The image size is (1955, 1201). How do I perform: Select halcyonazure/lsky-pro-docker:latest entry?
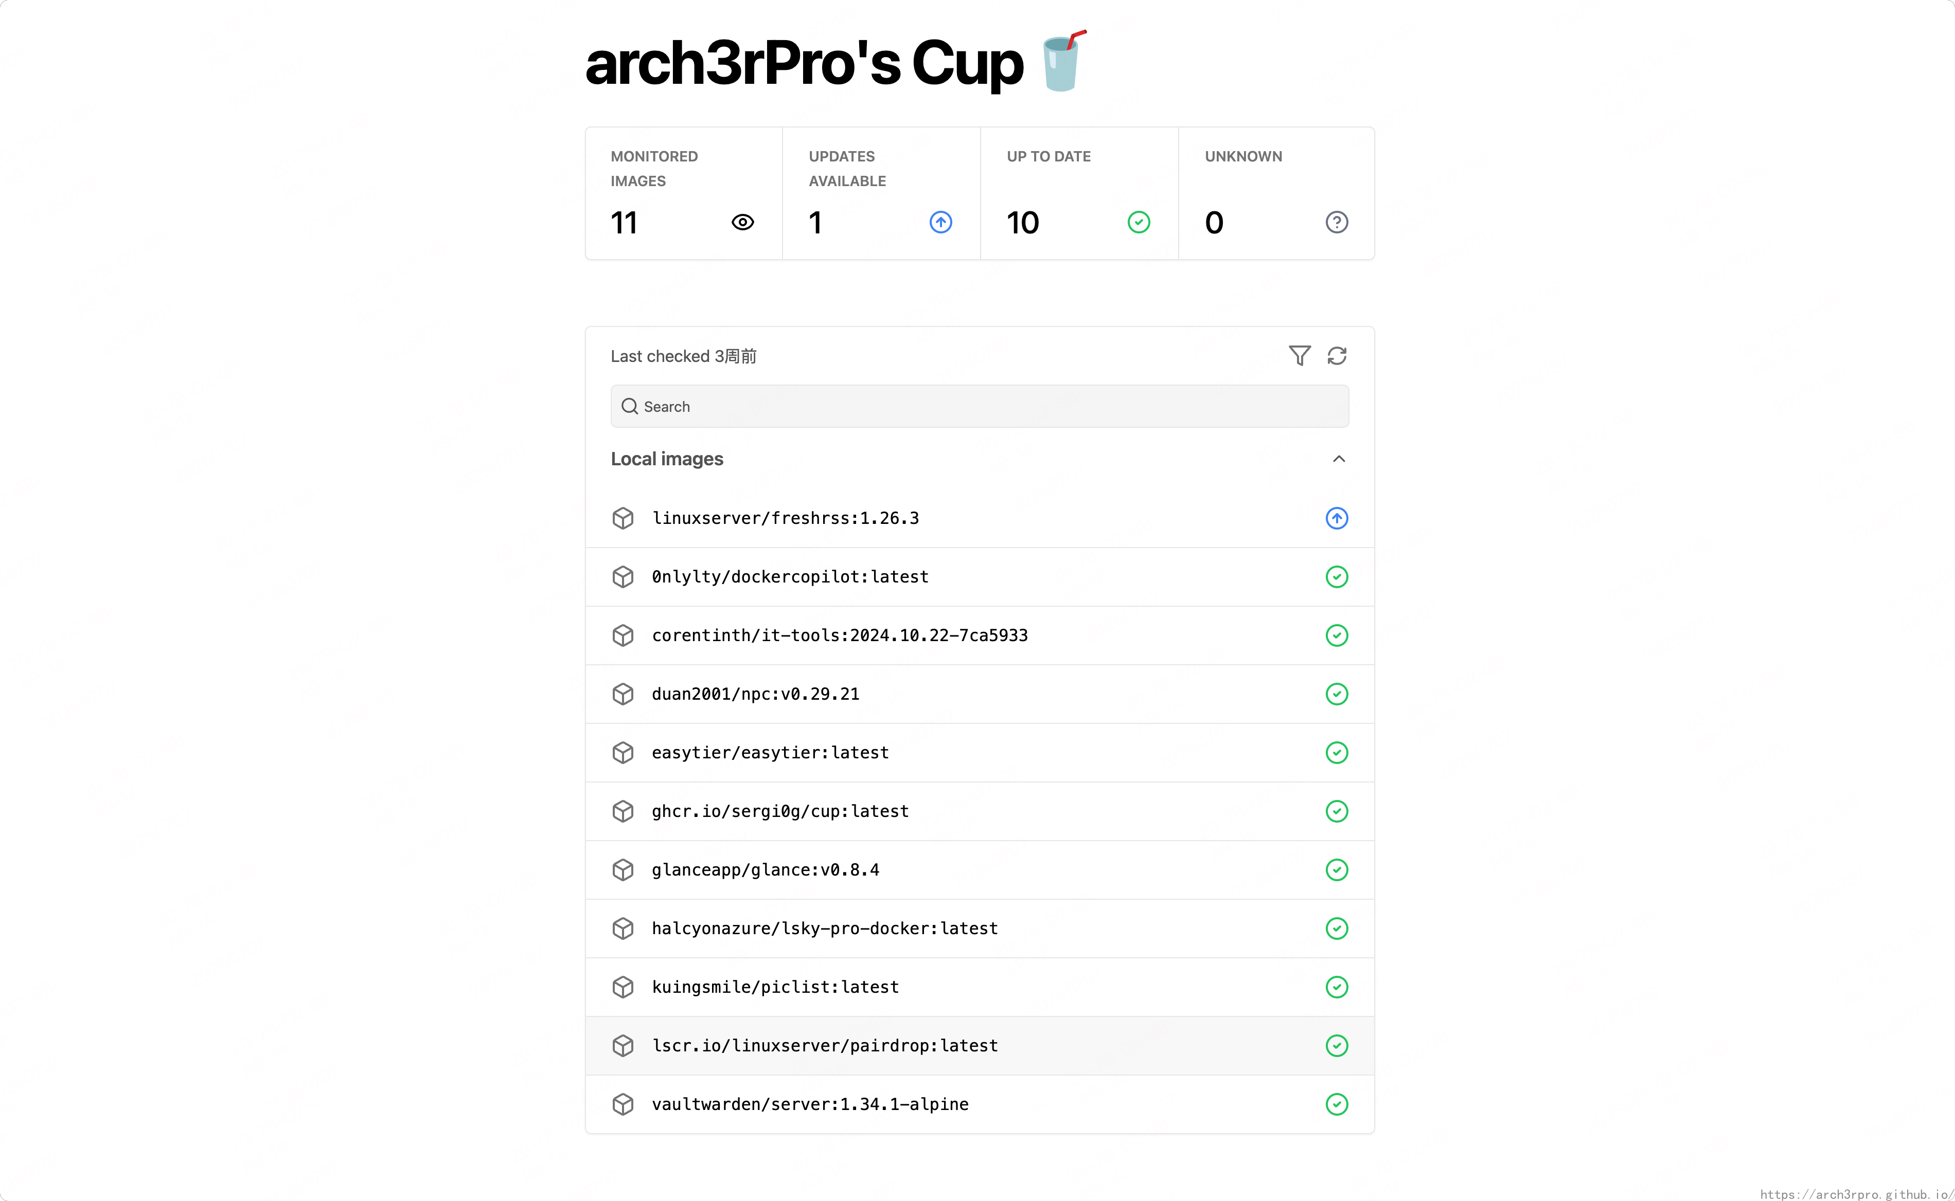click(824, 929)
